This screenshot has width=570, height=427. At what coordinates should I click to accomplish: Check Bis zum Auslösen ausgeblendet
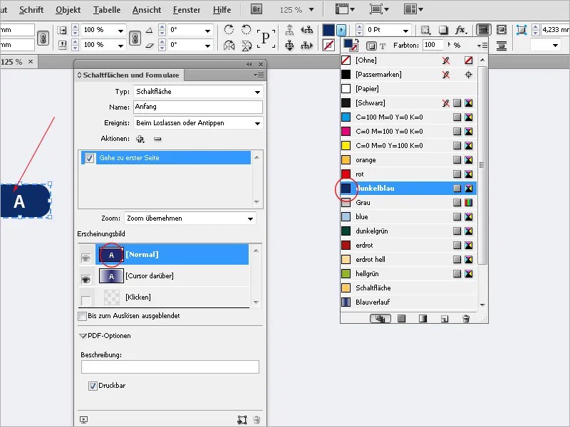click(x=82, y=316)
